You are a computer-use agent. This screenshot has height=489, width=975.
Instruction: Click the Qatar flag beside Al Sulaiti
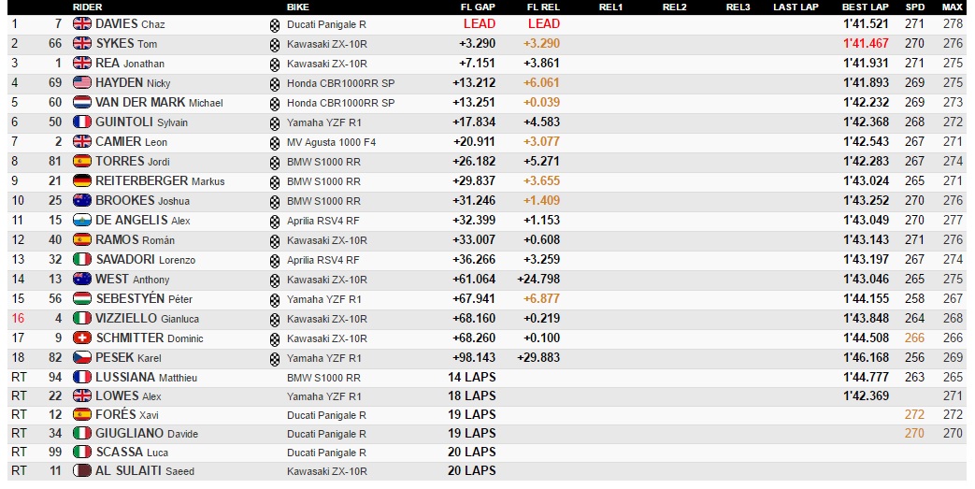(82, 471)
